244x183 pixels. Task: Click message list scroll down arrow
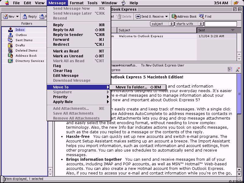(239, 59)
